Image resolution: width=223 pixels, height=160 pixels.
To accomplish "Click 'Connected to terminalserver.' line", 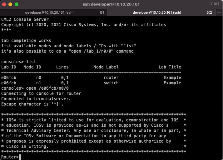I will coord(36,99).
